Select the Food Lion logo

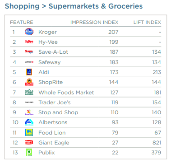click(29, 132)
